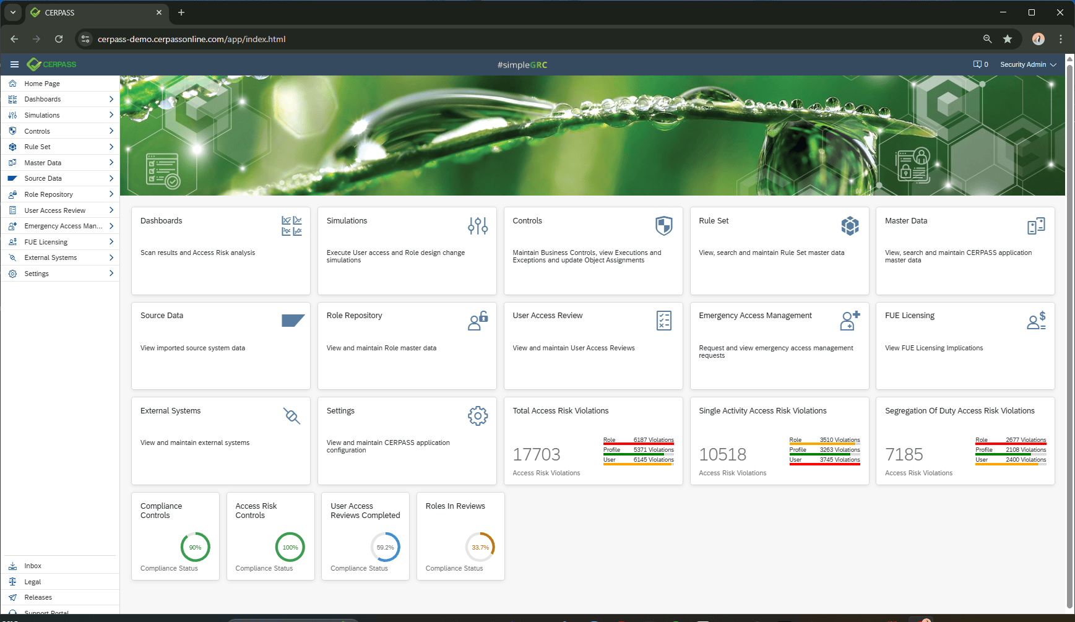Toggle the hamburger navigation menu
The height and width of the screenshot is (622, 1075).
pos(14,64)
